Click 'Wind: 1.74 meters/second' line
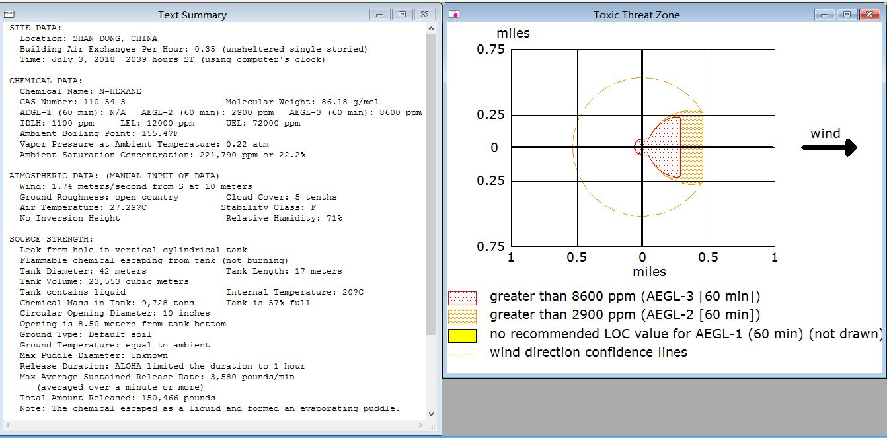Viewport: 887px width, 438px height. (136, 186)
